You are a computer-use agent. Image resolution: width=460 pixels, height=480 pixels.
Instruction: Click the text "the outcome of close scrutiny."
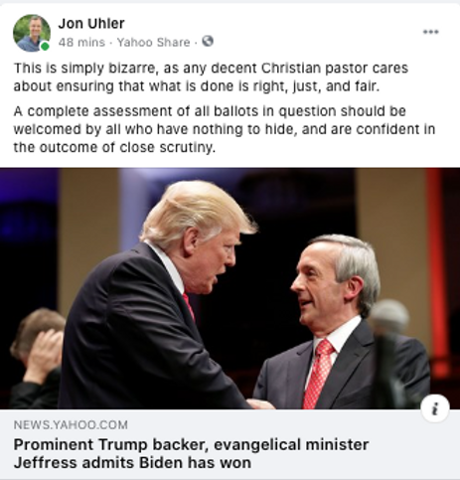[x=114, y=147]
